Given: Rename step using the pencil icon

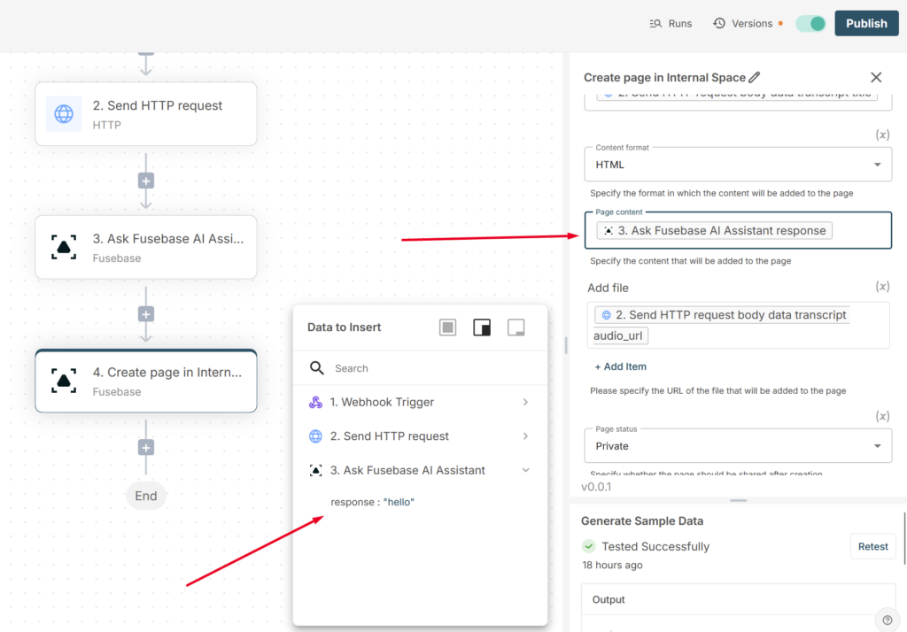Looking at the screenshot, I should pos(755,77).
